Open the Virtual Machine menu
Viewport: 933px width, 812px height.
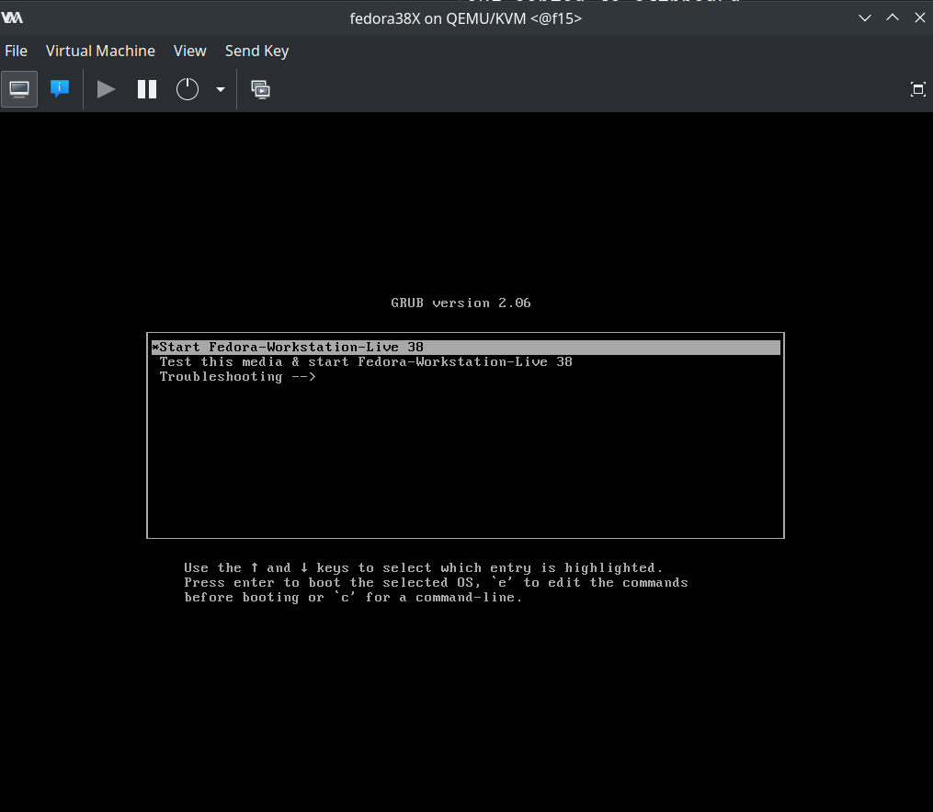pyautogui.click(x=100, y=51)
